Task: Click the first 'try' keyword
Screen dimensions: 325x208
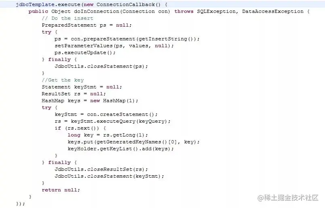Action: pos(46,32)
